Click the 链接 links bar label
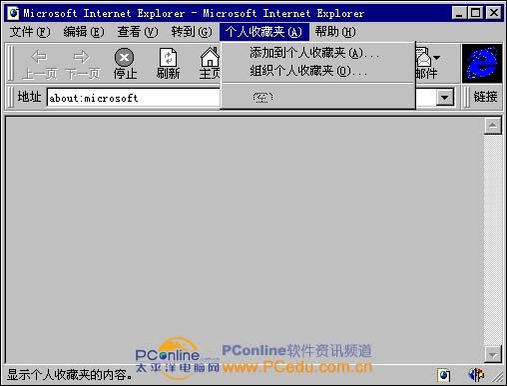 [486, 97]
